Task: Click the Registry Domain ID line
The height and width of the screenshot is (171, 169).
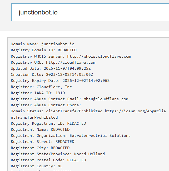Action: click(43, 50)
